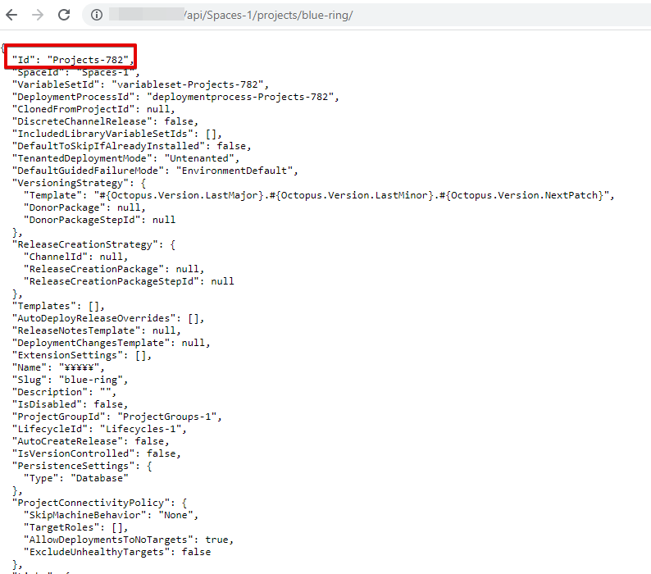Image resolution: width=651 pixels, height=574 pixels.
Task: Click the "Template" version string line
Action: [x=319, y=195]
